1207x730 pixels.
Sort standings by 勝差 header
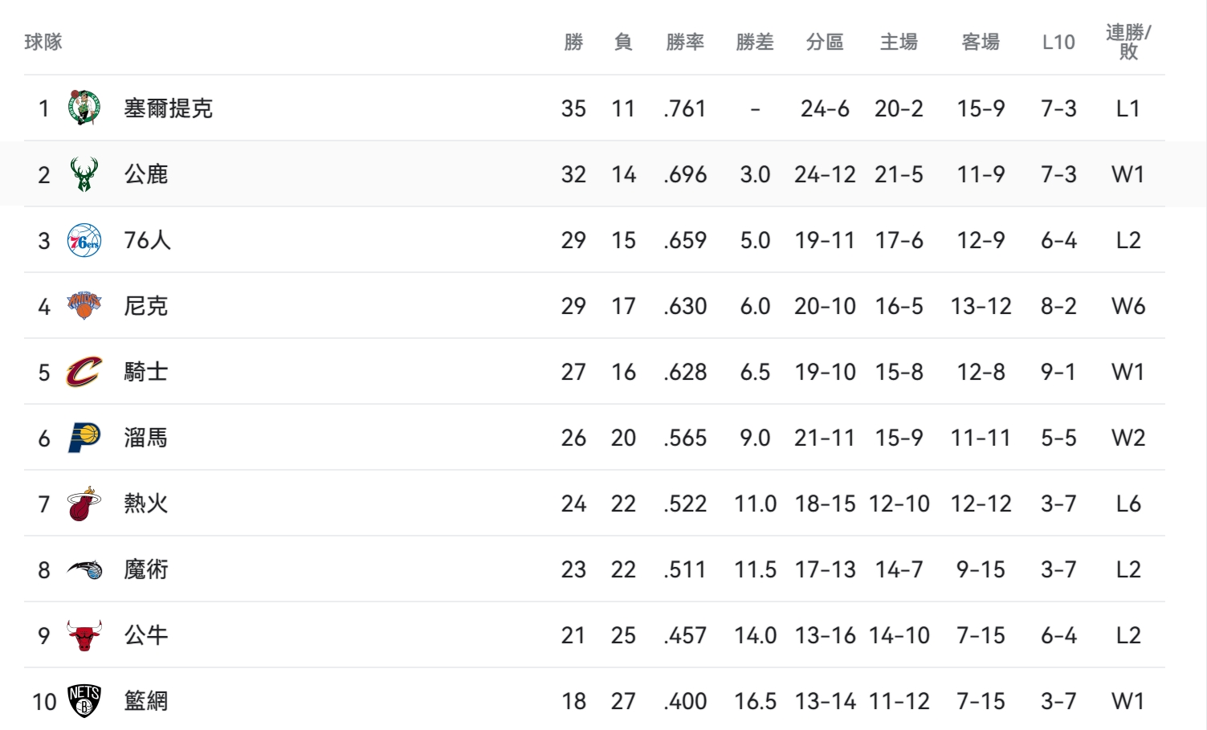click(x=755, y=42)
